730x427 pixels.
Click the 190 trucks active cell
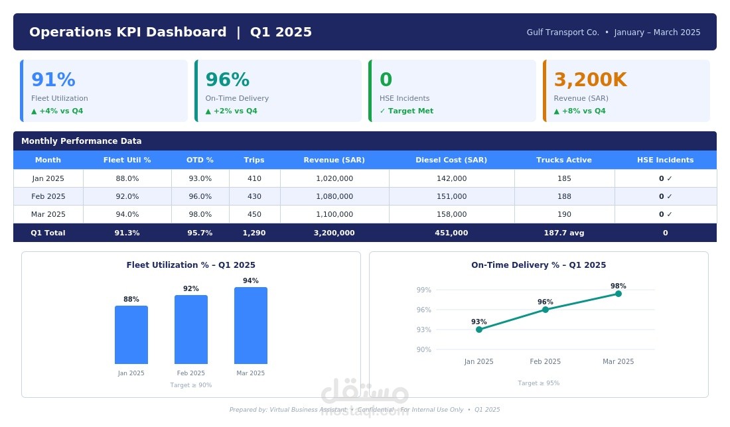(x=564, y=214)
